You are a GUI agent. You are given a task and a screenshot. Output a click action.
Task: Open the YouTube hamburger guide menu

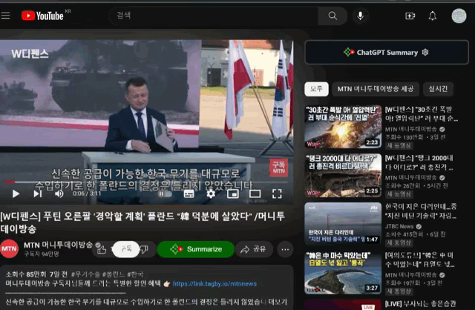[5, 16]
